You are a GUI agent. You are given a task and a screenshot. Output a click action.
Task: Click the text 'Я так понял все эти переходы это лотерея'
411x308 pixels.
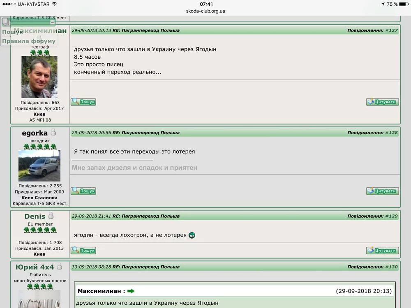tap(134, 152)
